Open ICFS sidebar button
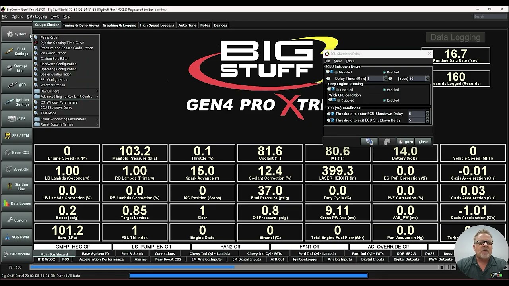This screenshot has width=509, height=286. pos(17,119)
